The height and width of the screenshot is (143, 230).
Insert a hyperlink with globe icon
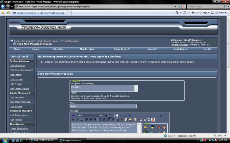[x=118, y=120]
